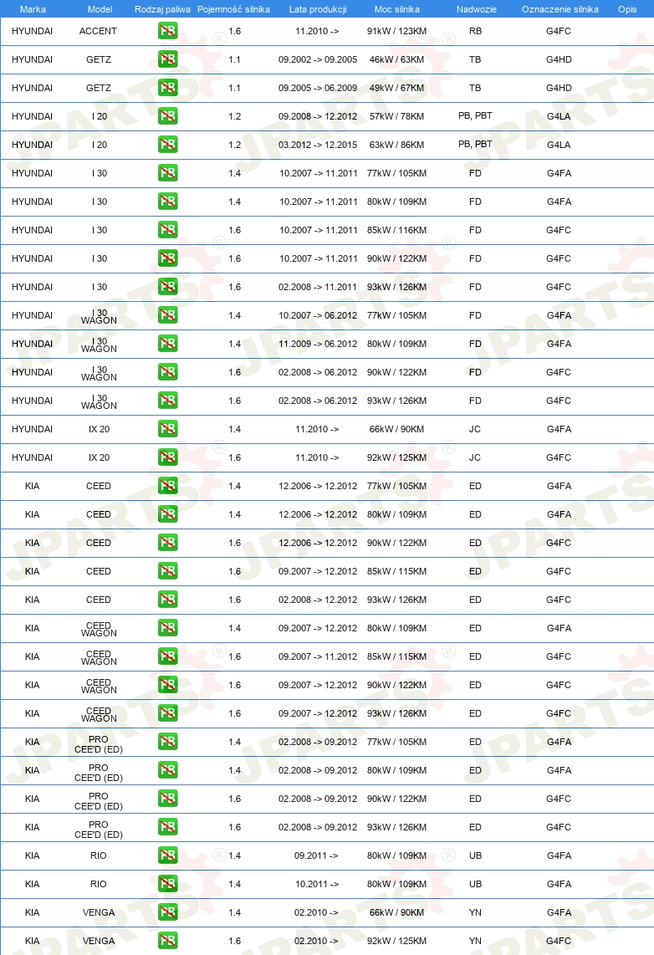The image size is (654, 955).
Task: Click the fuel icon for KIA CEED 85kW / 115KM
Action: click(167, 570)
